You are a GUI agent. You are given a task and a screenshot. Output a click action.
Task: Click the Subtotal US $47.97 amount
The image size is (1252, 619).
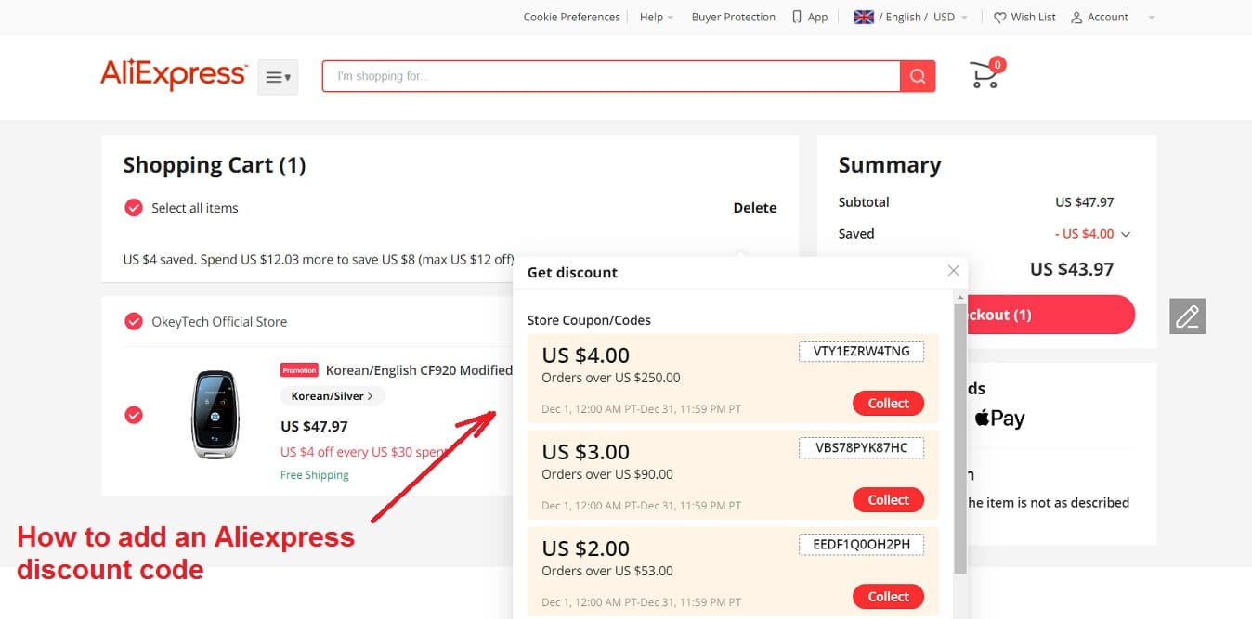[x=1084, y=202]
